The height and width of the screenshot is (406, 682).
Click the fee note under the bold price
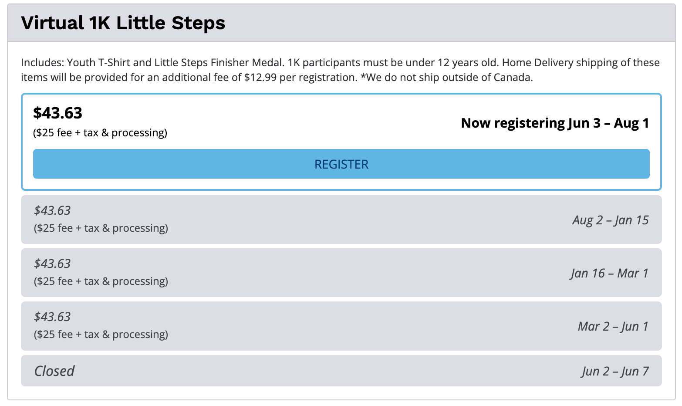[100, 133]
